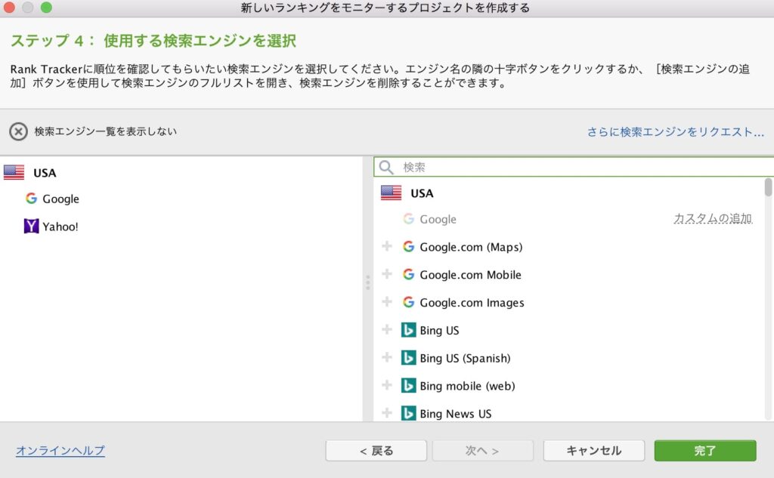774x478 pixels.
Task: Go back with the < 戻る button
Action: tap(376, 450)
